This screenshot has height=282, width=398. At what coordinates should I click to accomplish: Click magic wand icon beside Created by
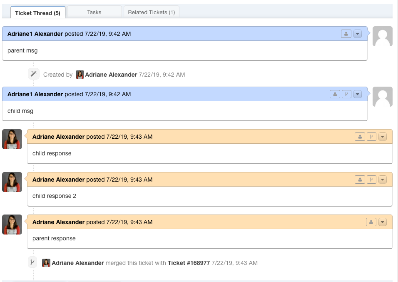[33, 74]
